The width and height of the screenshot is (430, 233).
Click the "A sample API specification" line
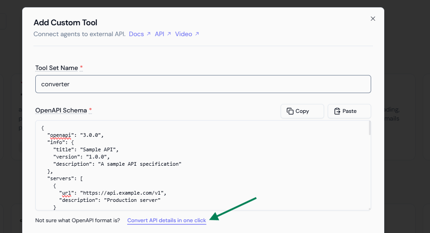click(117, 164)
